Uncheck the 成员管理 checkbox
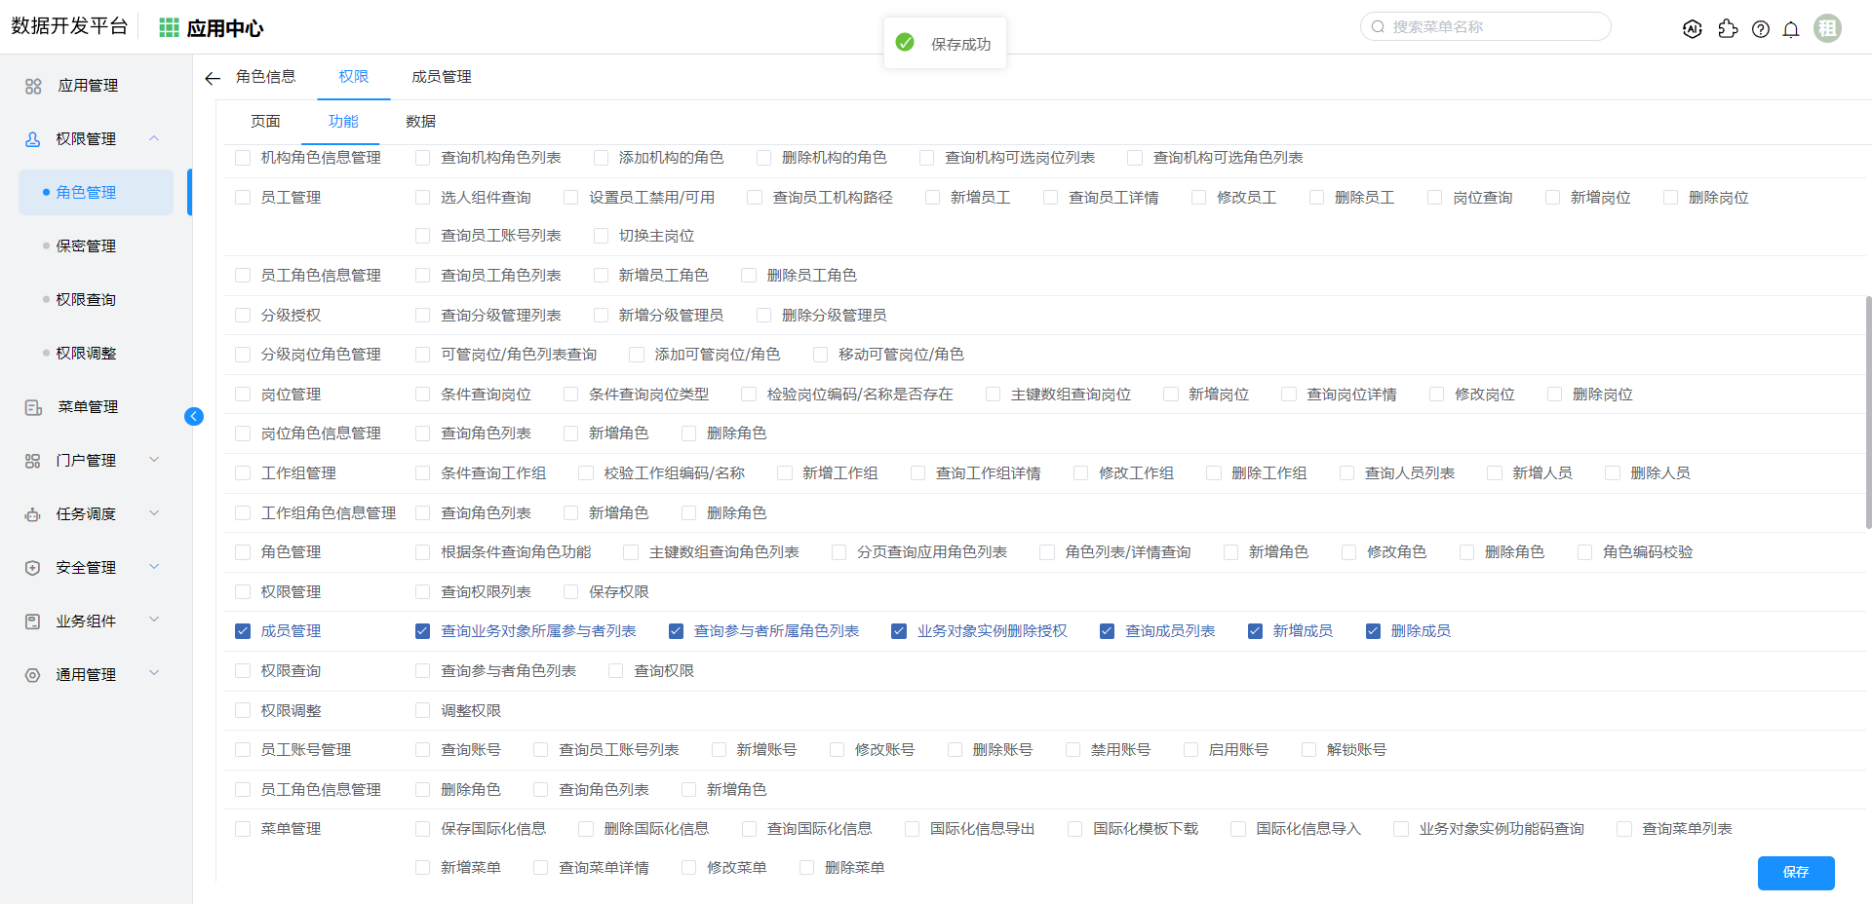 [243, 631]
